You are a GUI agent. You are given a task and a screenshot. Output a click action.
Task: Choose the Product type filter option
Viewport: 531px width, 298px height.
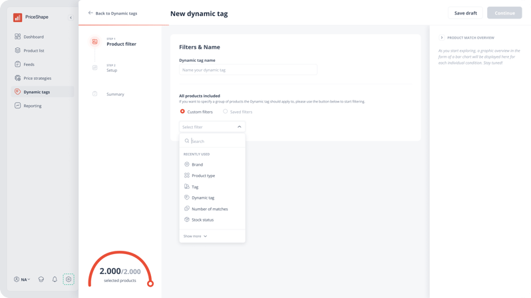(212, 176)
